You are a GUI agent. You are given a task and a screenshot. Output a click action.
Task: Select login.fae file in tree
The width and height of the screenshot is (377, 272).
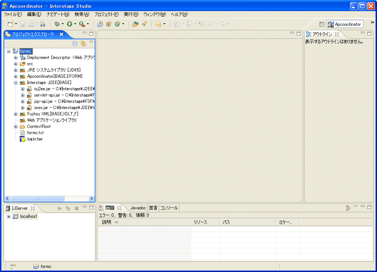[35, 139]
